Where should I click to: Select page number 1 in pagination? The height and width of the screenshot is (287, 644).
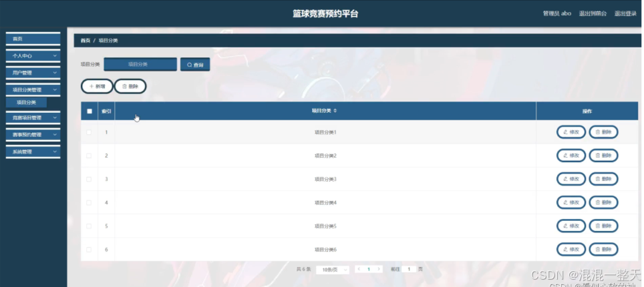coord(368,270)
